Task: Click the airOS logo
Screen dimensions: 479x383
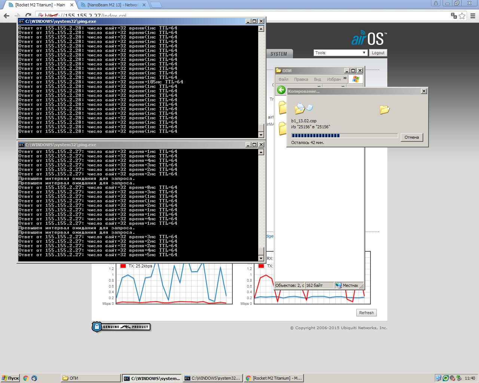Action: (x=369, y=38)
